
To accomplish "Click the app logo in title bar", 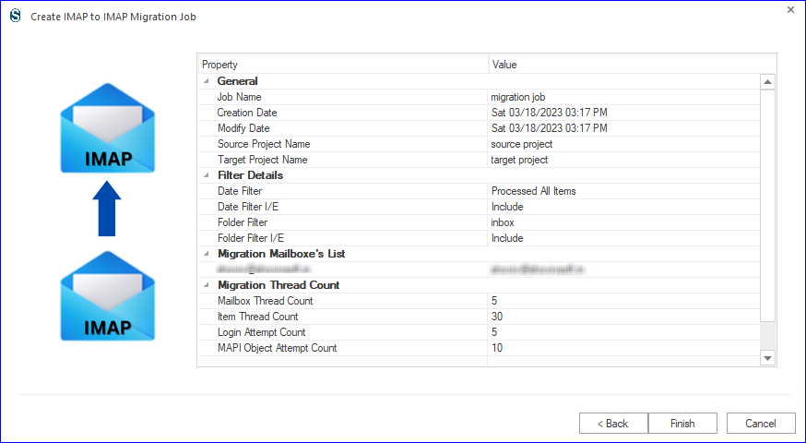I will [x=16, y=17].
